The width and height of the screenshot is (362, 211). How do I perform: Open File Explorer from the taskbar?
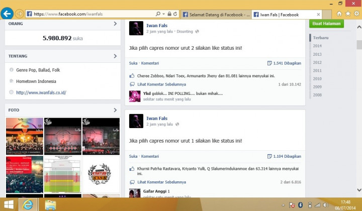point(50,204)
